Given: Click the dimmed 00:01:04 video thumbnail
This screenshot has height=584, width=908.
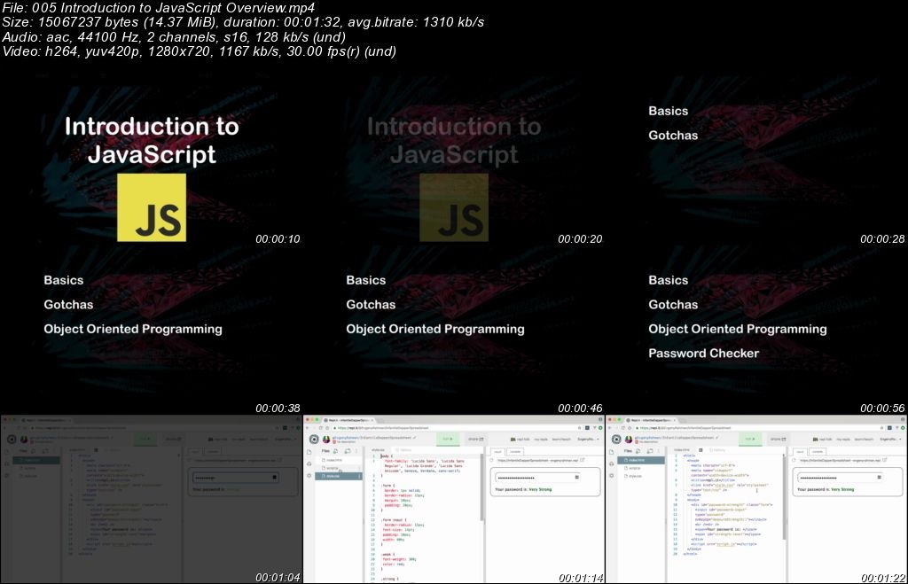Looking at the screenshot, I should click(151, 499).
